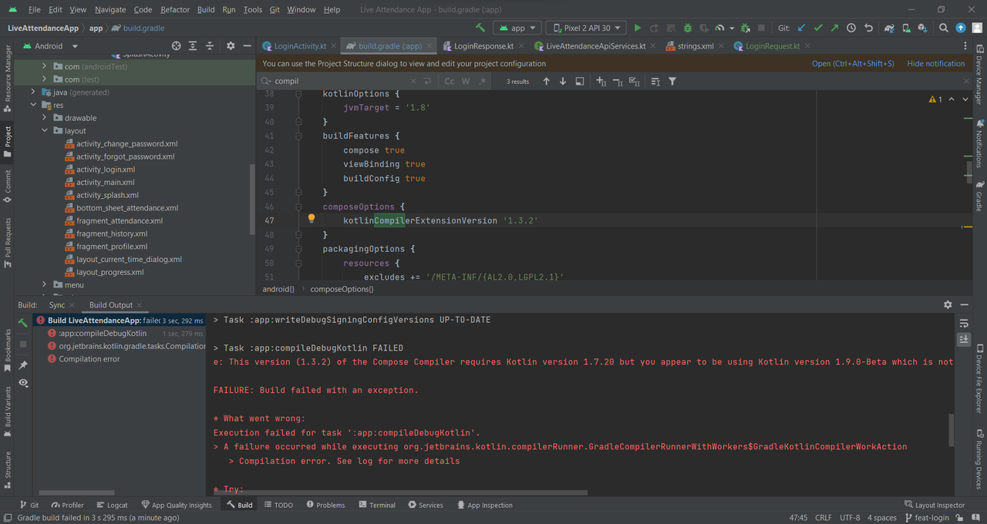Screen dimensions: 987x524
Task: Click Git update project blue arrow
Action: click(801, 28)
